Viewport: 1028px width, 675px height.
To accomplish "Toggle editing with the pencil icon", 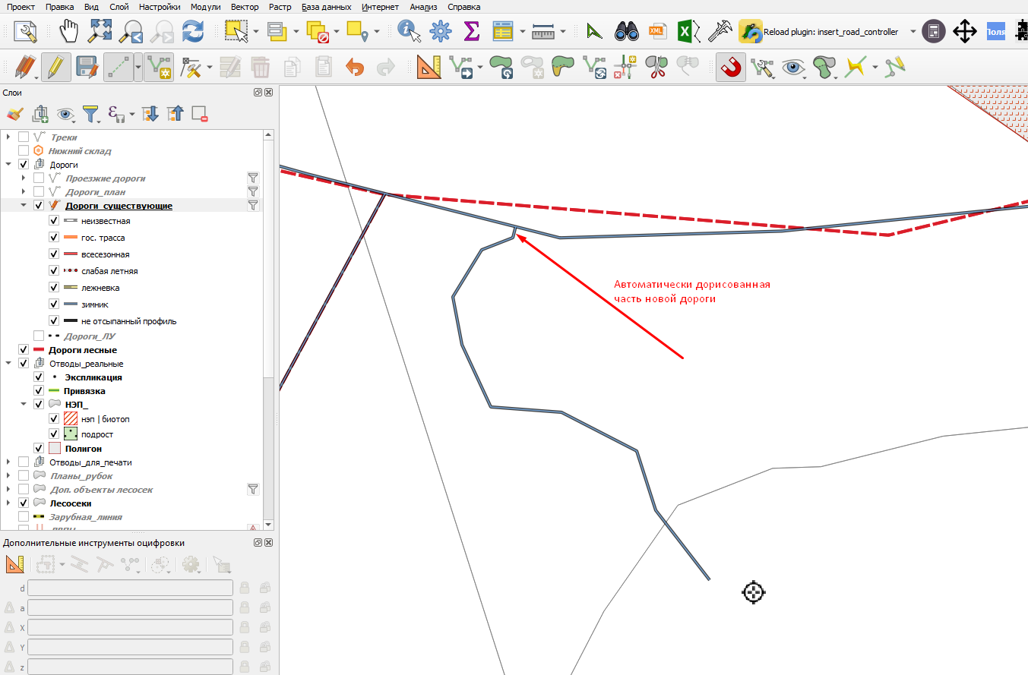I will point(55,68).
